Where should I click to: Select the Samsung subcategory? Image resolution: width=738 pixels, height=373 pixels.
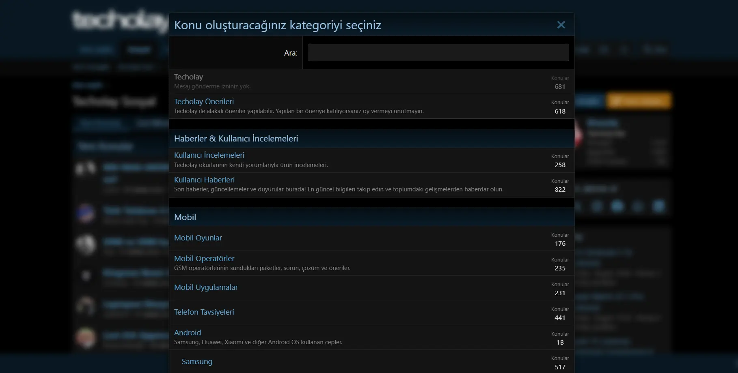197,362
